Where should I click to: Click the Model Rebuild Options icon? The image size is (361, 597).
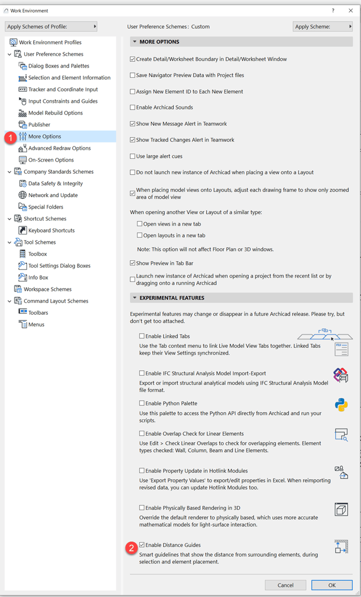click(23, 113)
